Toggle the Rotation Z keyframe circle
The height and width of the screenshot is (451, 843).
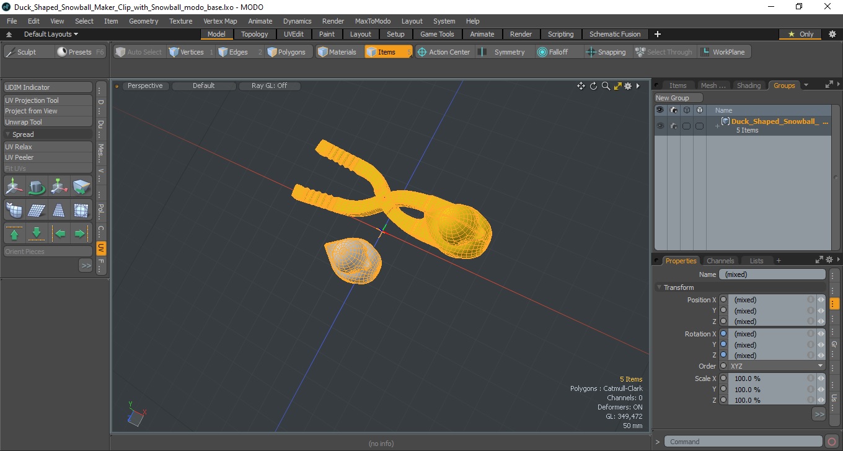tap(723, 356)
